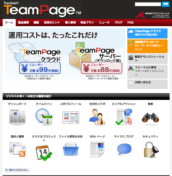Select the 人材プロフィール ID card icon

tap(70, 117)
